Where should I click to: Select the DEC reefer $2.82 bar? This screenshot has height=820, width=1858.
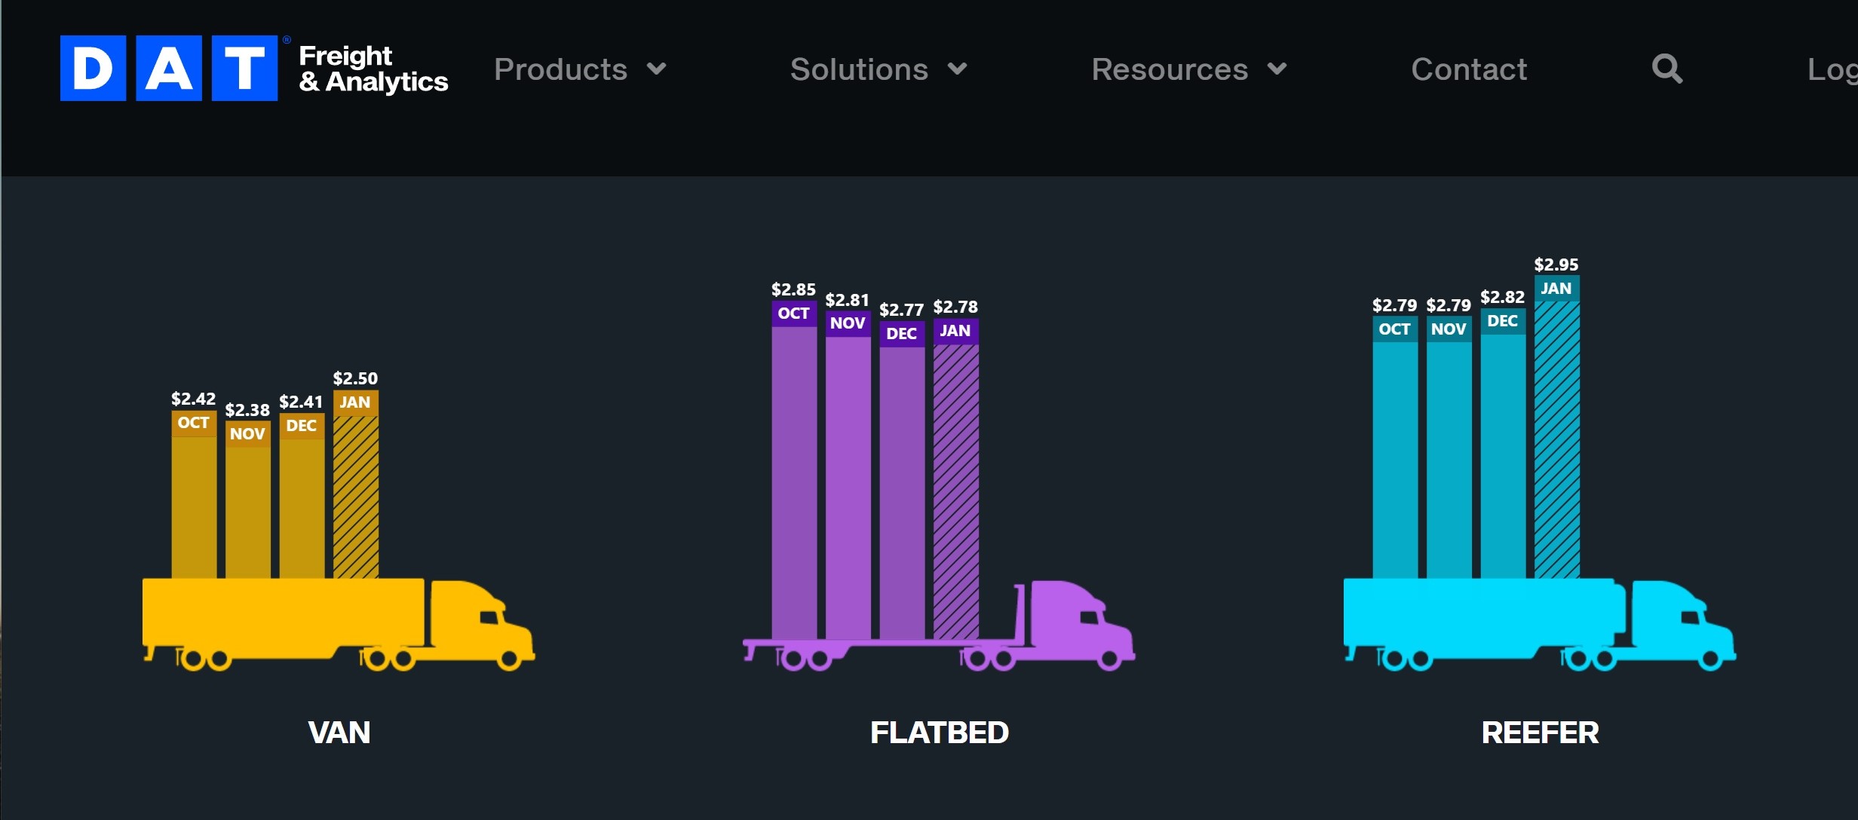(x=1503, y=452)
